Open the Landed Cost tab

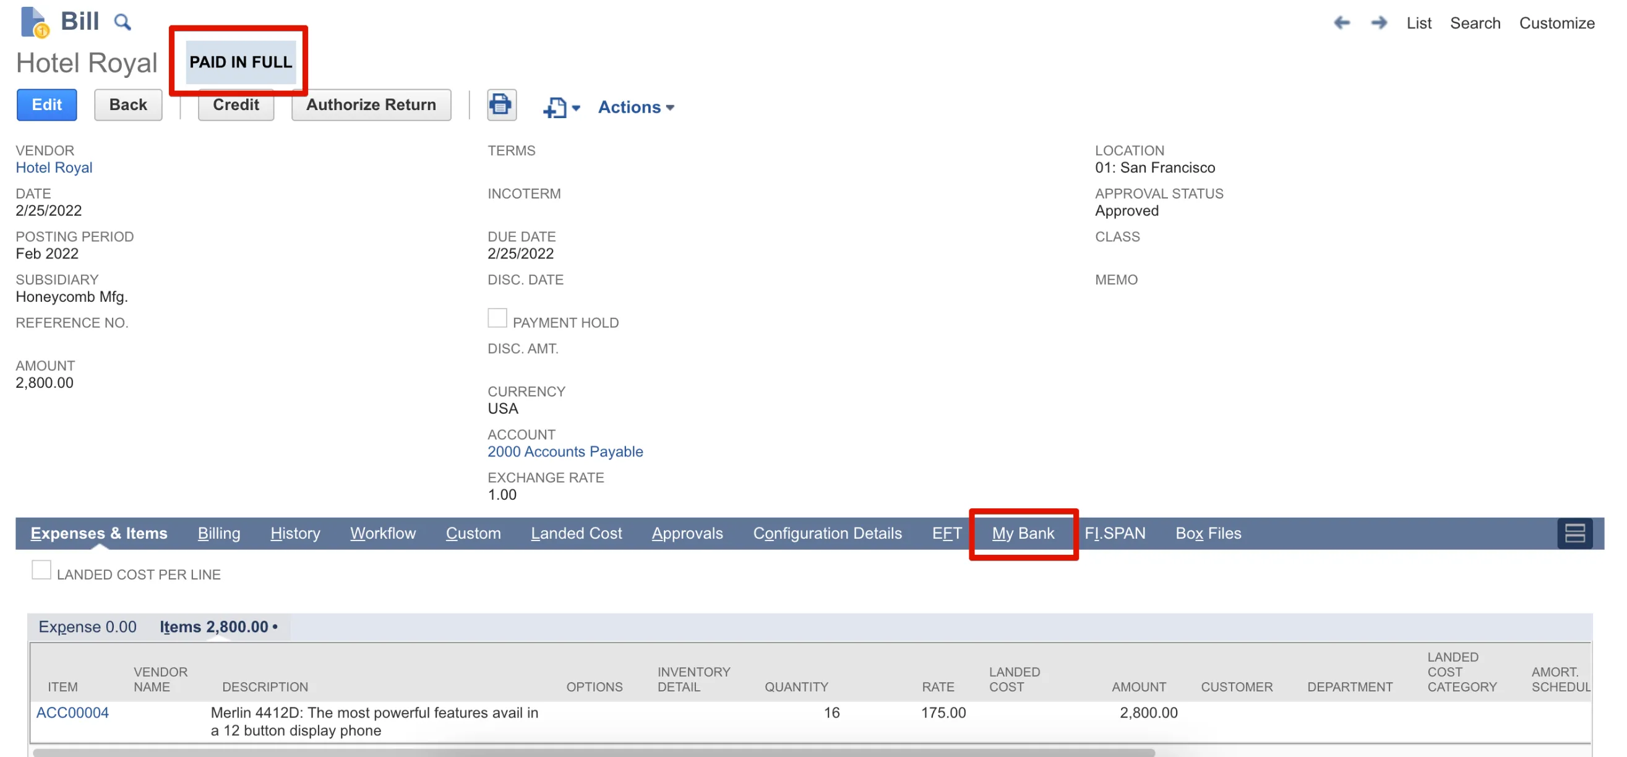[576, 534]
